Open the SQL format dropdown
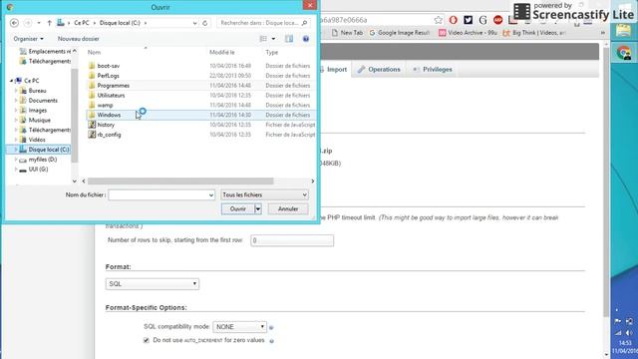 point(153,283)
